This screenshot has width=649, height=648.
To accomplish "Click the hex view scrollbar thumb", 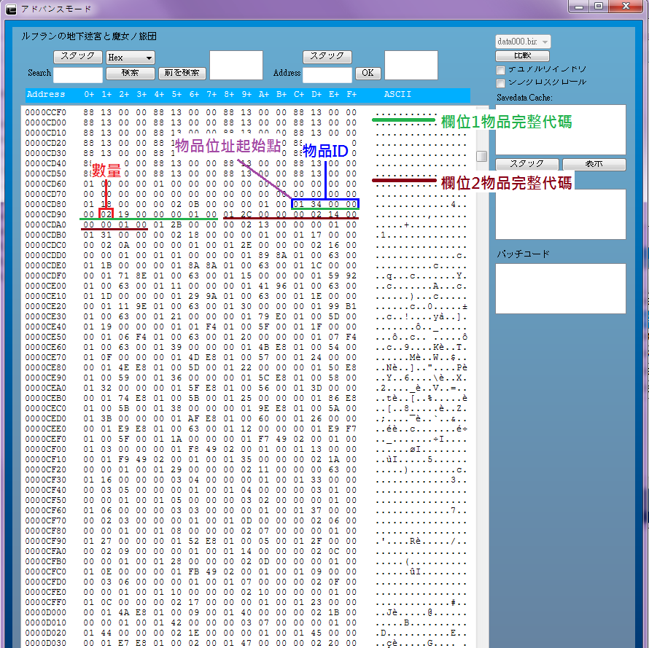I will pyautogui.click(x=481, y=156).
